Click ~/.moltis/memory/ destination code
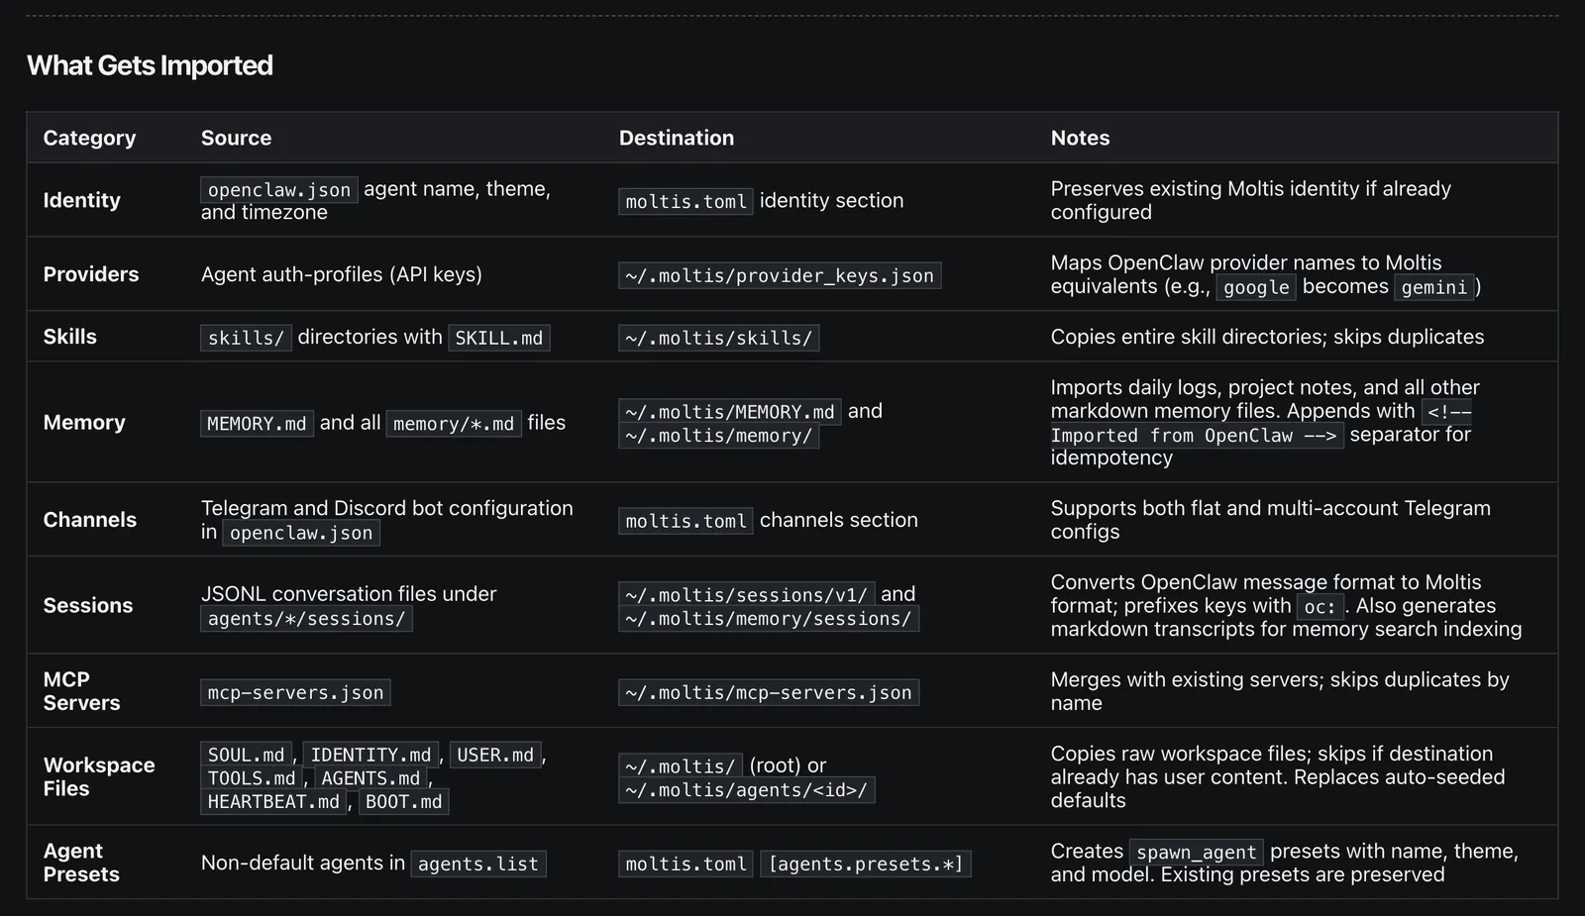Screen dimensions: 1585x916 point(719,435)
